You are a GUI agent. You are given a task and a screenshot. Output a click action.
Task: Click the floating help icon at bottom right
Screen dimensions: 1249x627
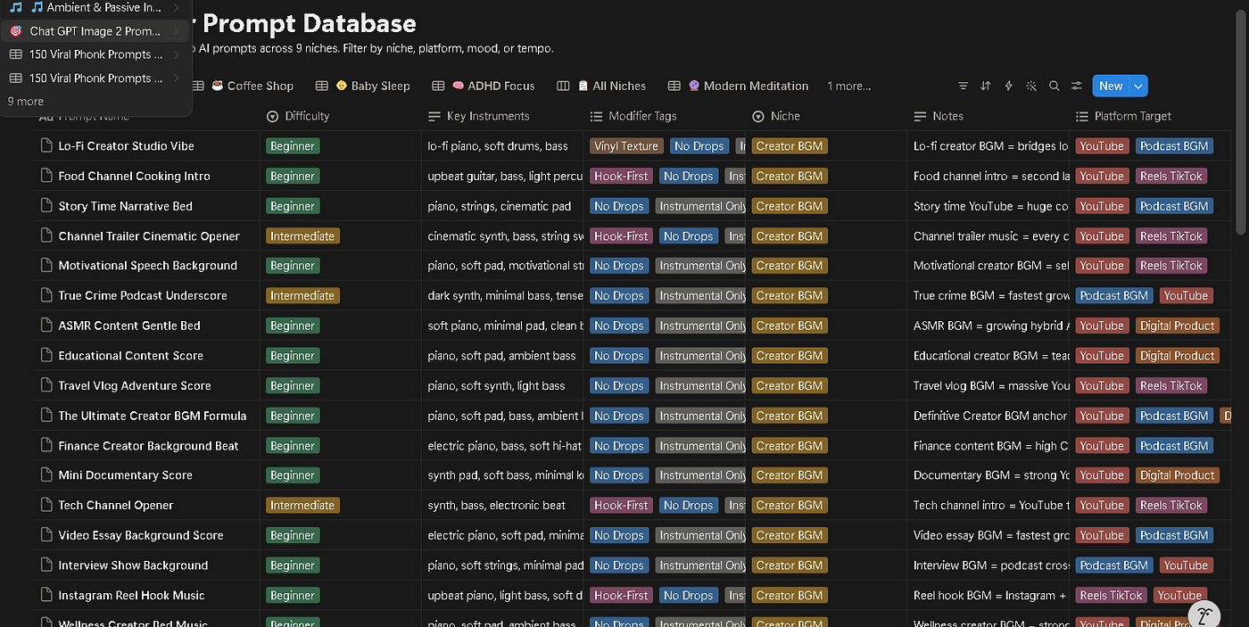click(x=1204, y=615)
